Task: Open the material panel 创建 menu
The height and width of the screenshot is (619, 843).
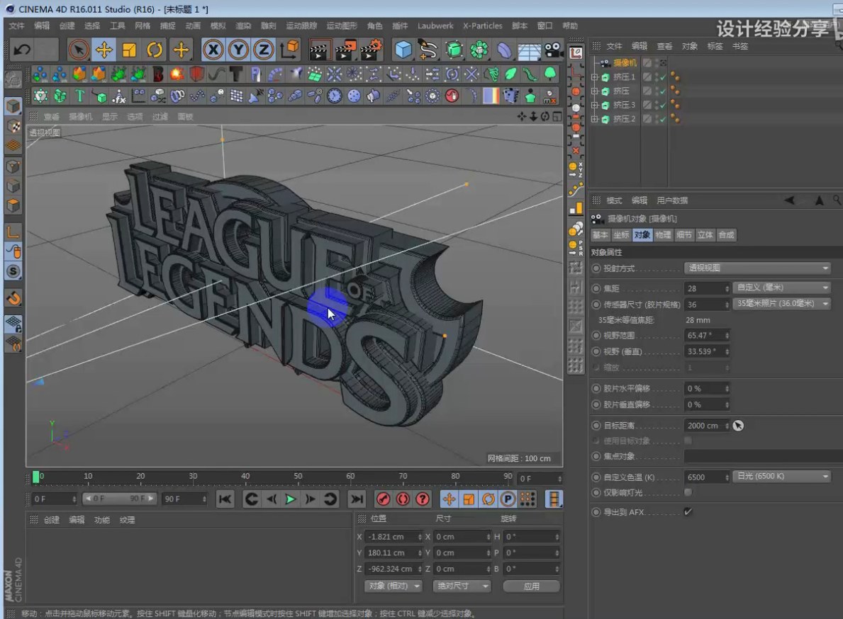Action: (52, 520)
